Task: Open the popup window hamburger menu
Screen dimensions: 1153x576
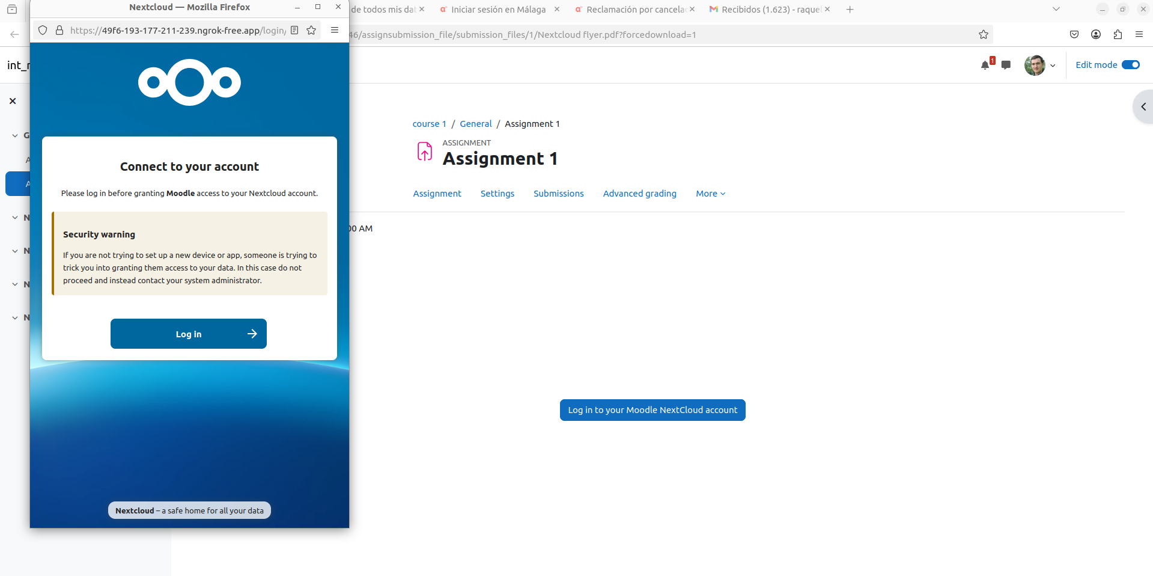Action: (x=335, y=30)
